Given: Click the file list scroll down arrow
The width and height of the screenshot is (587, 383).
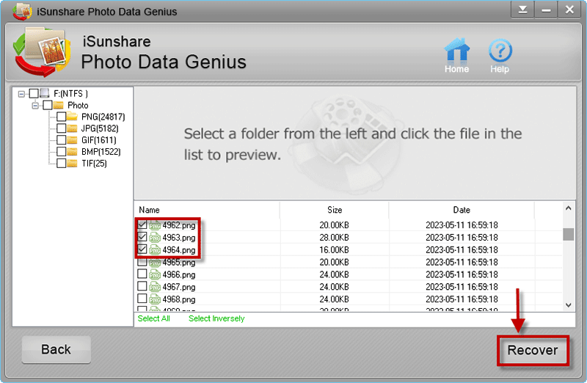Looking at the screenshot, I should [568, 305].
